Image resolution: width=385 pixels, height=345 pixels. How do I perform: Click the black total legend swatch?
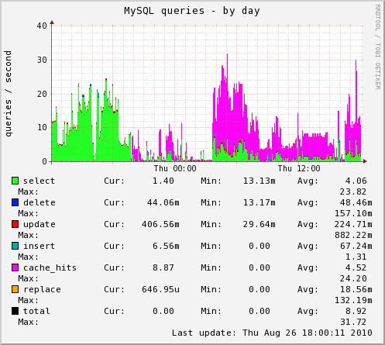pos(15,311)
